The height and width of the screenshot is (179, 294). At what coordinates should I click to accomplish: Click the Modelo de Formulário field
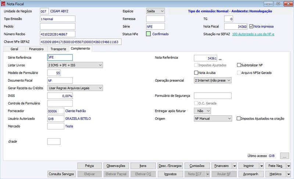tap(54, 73)
